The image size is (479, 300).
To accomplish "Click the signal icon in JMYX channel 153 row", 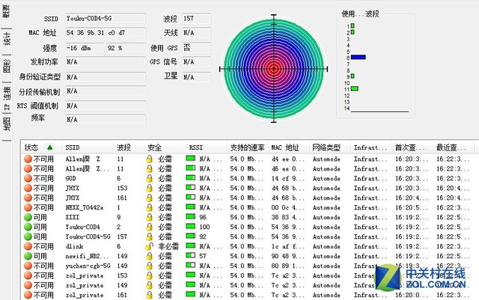I will tap(191, 188).
